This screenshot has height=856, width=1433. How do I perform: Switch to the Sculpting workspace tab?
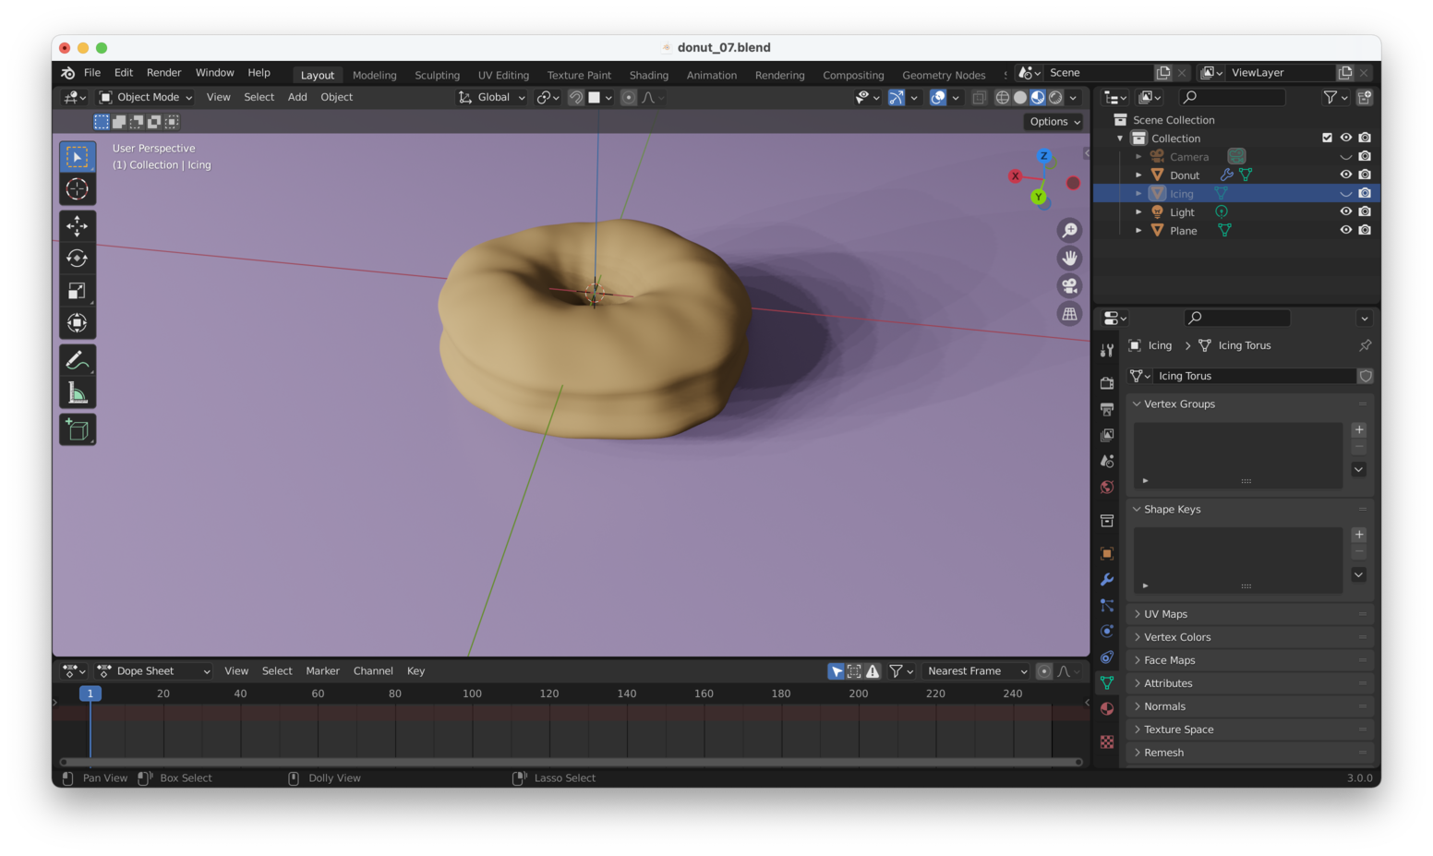click(x=437, y=75)
